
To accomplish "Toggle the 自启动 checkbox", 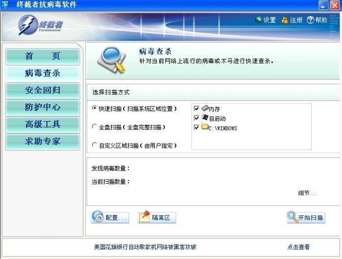I will (x=196, y=118).
